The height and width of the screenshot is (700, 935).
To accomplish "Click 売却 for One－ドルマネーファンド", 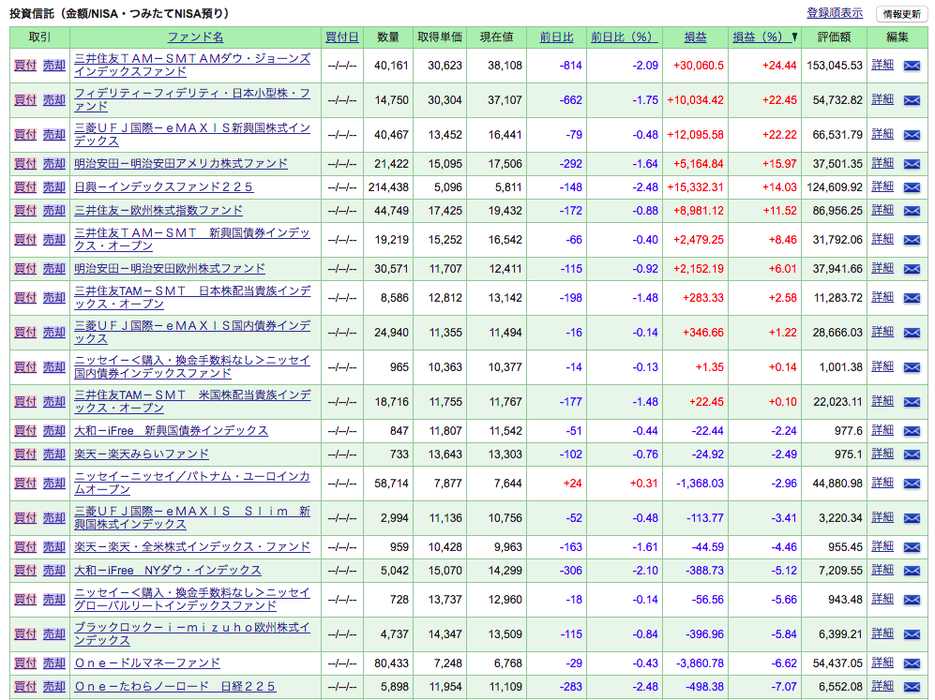I will (53, 663).
